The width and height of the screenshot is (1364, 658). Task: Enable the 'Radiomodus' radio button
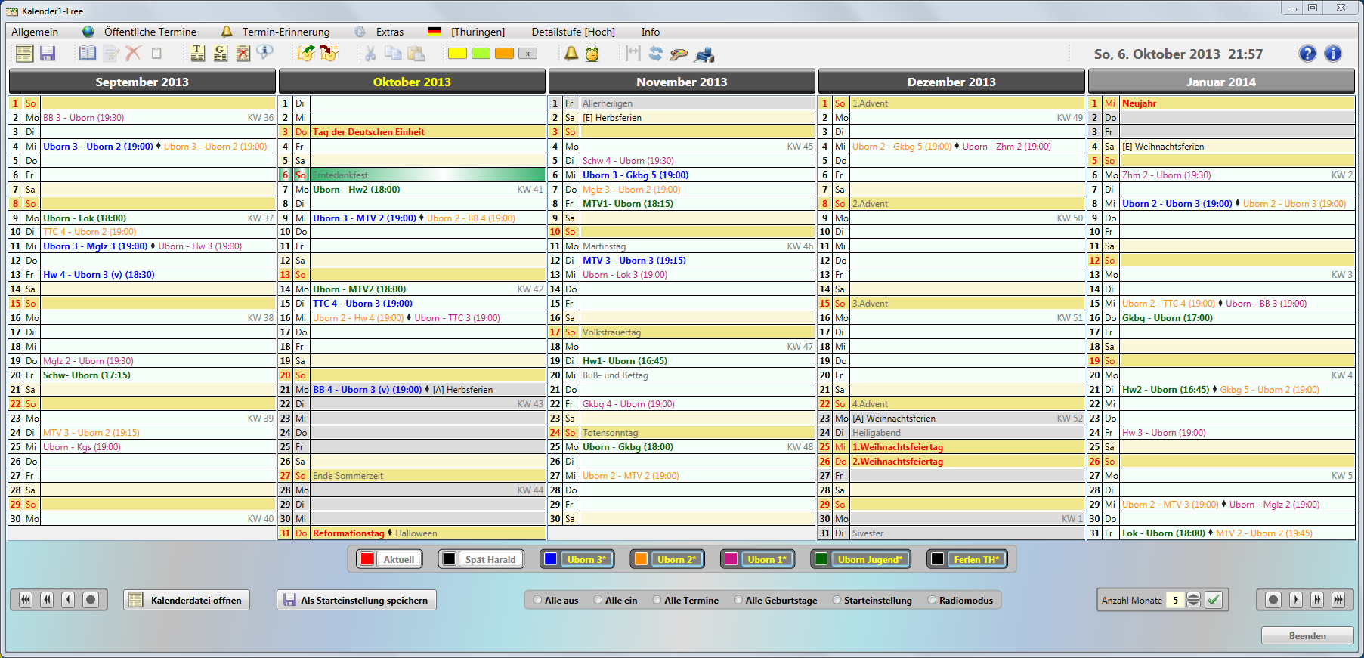click(x=932, y=601)
